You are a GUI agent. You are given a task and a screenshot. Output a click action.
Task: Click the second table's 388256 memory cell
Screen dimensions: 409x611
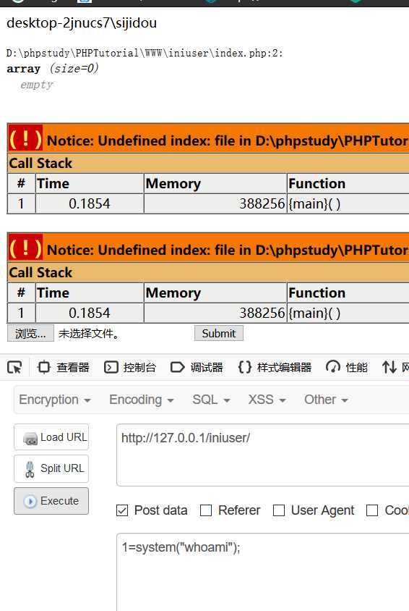(215, 313)
